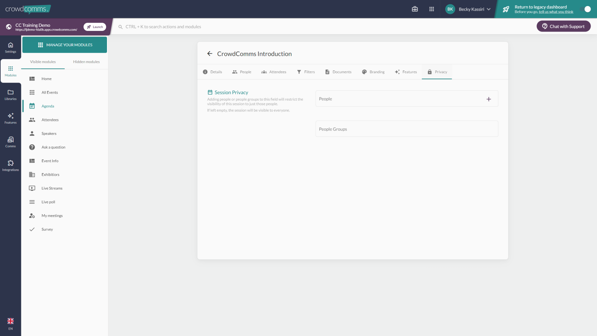This screenshot has height=336, width=597.
Task: Open the apps grid icon in the top bar
Action: click(x=431, y=9)
